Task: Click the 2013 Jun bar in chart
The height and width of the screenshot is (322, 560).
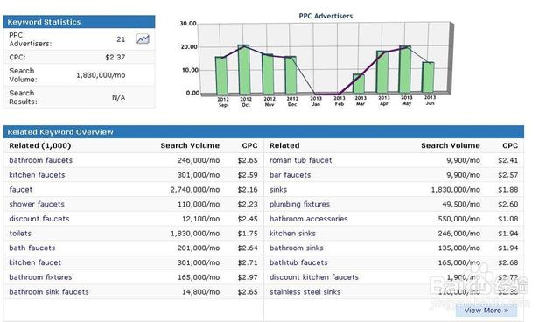Action: click(x=428, y=77)
